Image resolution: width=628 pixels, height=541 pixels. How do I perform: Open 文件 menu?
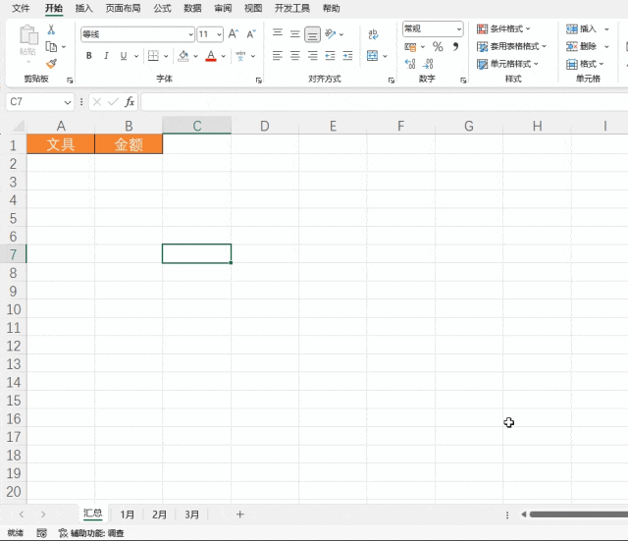pyautogui.click(x=21, y=9)
